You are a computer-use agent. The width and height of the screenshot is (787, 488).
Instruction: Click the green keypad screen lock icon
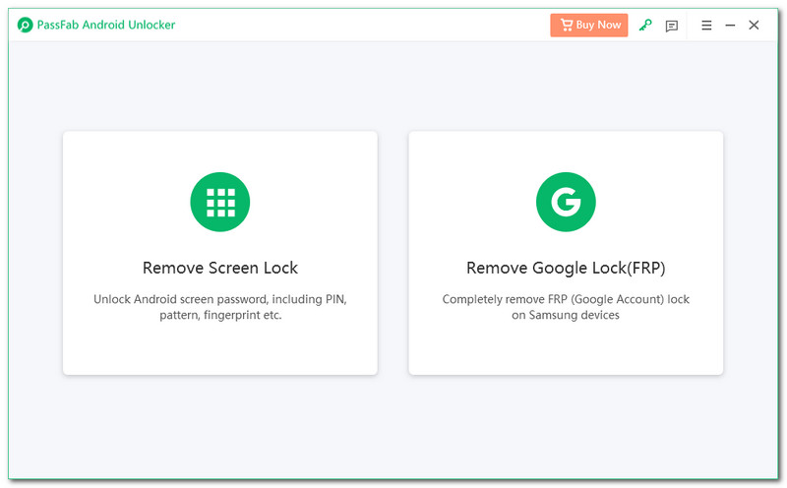coord(220,202)
